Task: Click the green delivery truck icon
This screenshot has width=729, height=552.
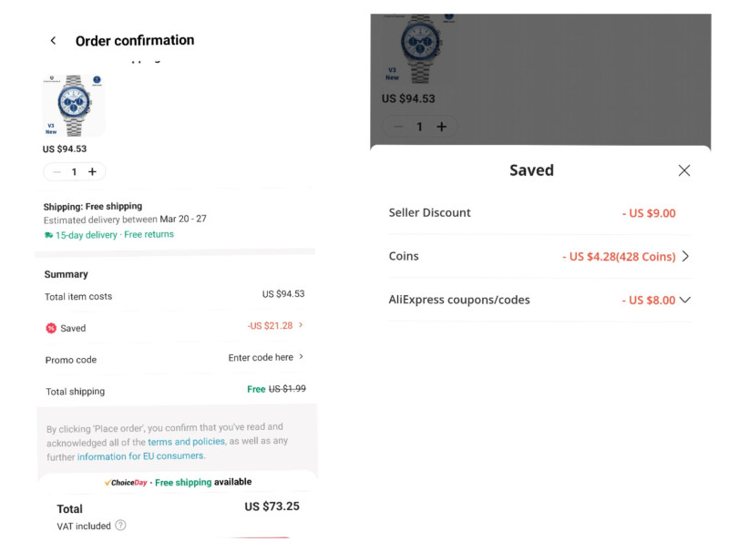Action: pos(48,235)
